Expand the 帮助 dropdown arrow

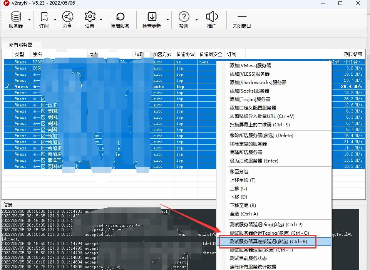tap(196, 20)
